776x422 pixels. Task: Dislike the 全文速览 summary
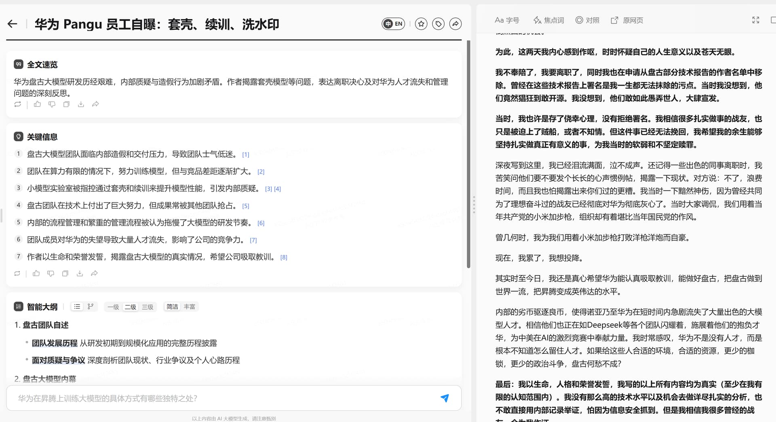pyautogui.click(x=52, y=104)
